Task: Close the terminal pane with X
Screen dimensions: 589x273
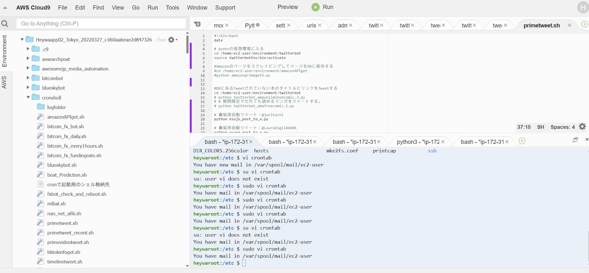Action: pos(586,140)
